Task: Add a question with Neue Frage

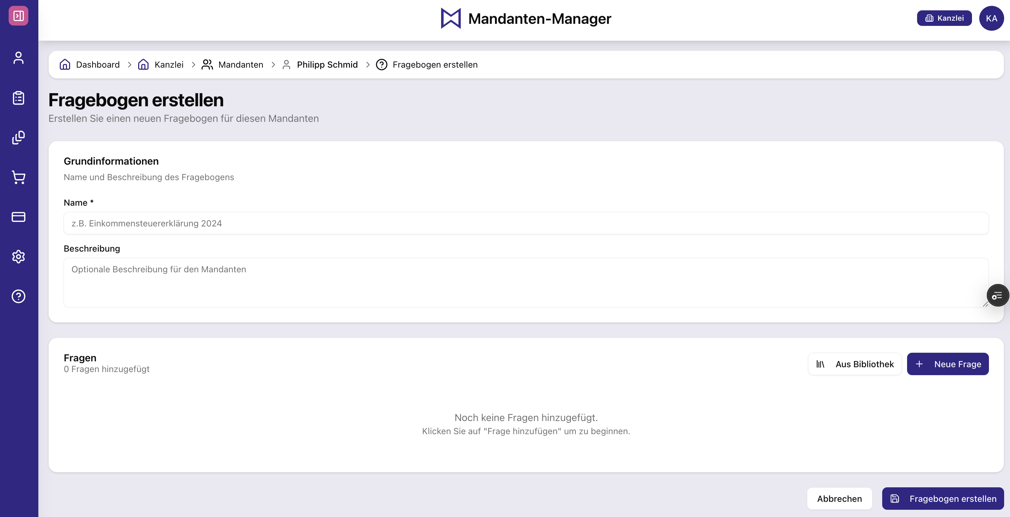Action: coord(948,364)
